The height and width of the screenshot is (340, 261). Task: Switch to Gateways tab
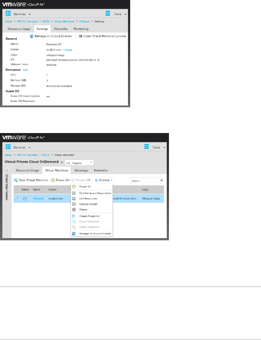pyautogui.click(x=81, y=170)
